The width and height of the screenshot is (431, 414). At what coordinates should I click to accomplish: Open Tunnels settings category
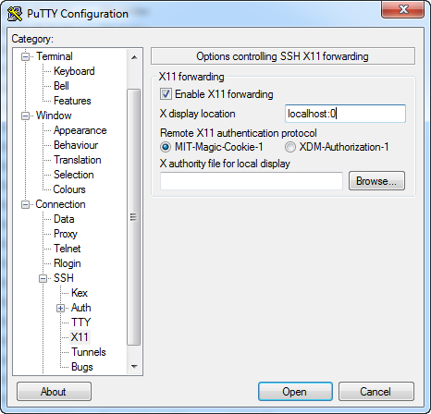click(x=89, y=352)
